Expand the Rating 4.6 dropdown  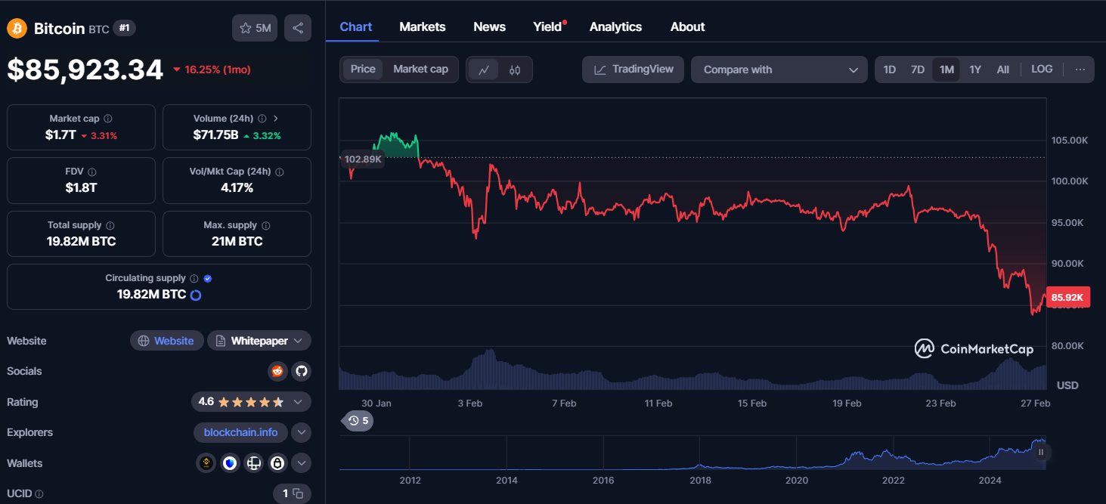point(251,402)
